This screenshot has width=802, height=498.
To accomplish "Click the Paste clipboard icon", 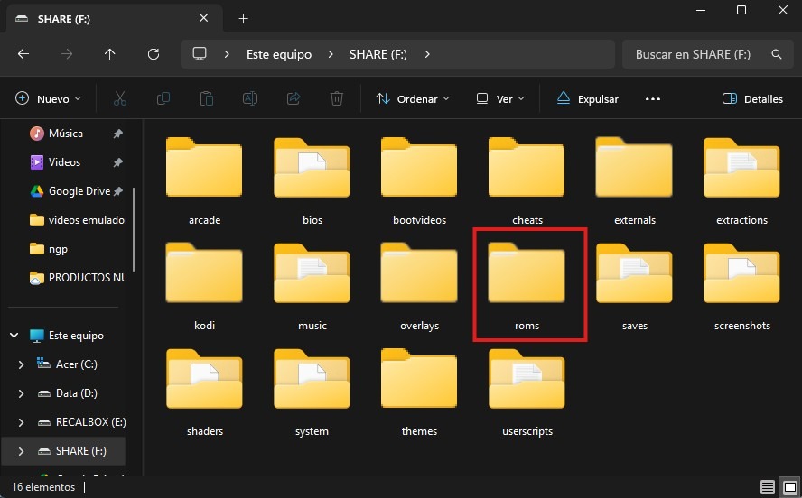I will [x=207, y=98].
